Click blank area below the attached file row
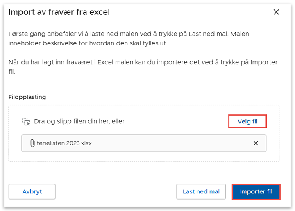 [x=143, y=157]
